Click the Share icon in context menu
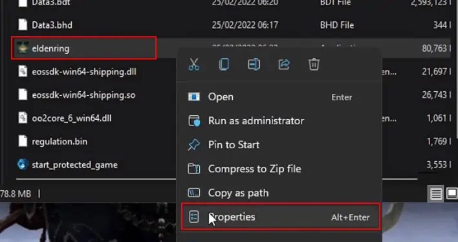Image resolution: width=458 pixels, height=242 pixels. coord(284,64)
